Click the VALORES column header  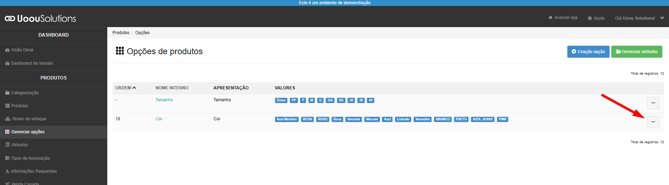(285, 88)
